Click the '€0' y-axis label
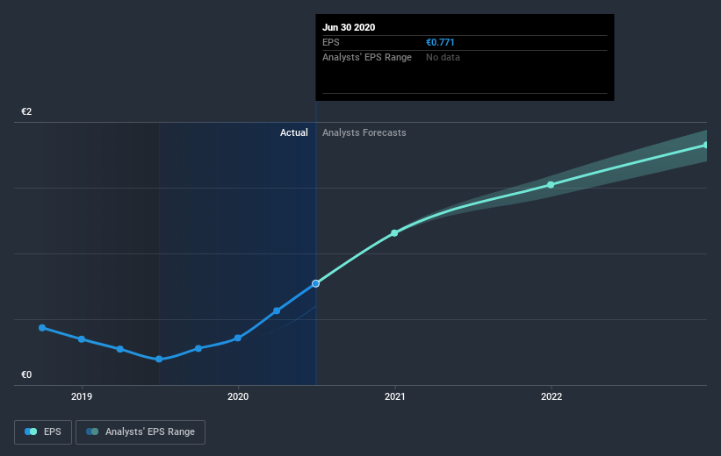721x456 pixels. coord(26,374)
